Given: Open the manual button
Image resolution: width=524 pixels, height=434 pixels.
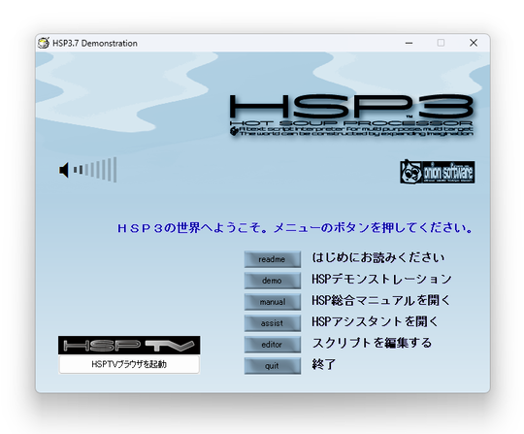Looking at the screenshot, I should 273,302.
